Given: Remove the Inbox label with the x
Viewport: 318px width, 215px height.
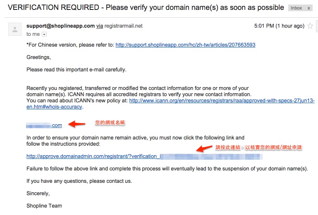Looking at the screenshot, I should point(308,8).
